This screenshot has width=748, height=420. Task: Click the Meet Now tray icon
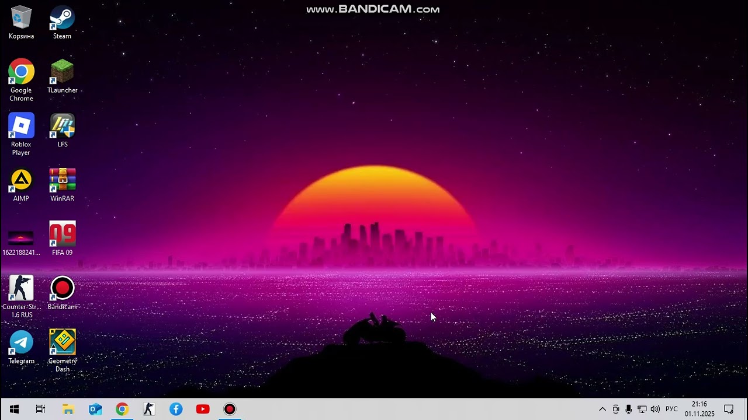click(616, 409)
